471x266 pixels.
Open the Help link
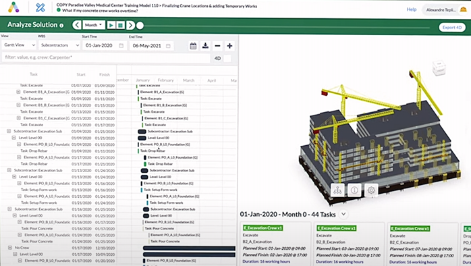[x=412, y=9]
